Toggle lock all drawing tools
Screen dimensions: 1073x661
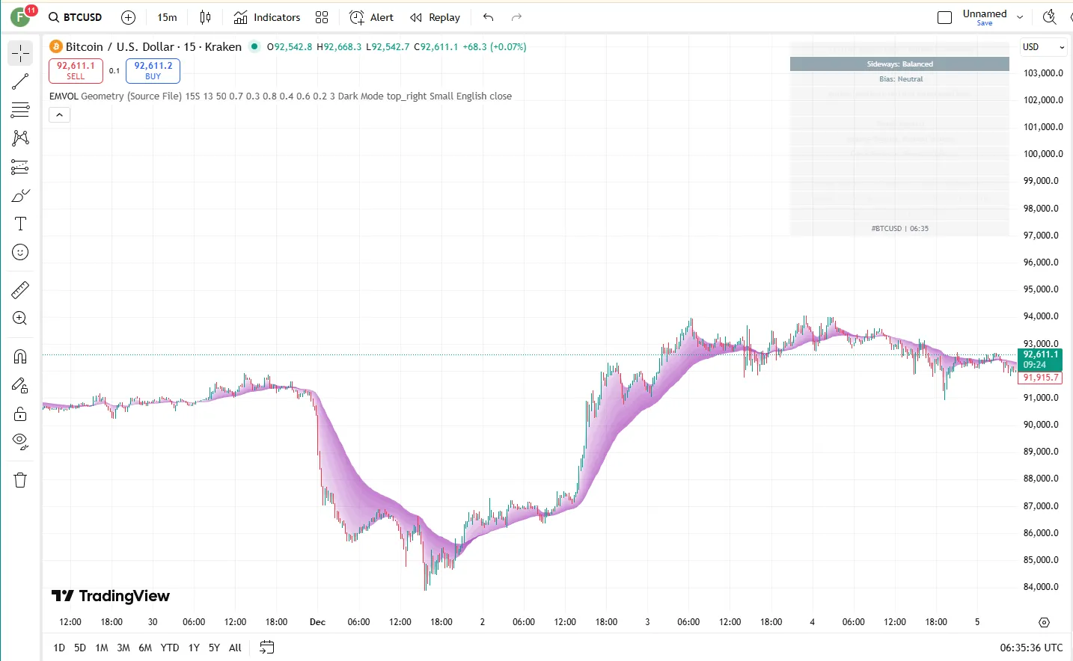tap(20, 413)
